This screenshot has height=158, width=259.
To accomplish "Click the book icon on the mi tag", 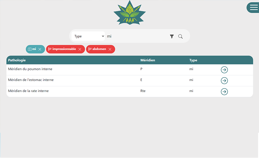I will tap(30, 49).
